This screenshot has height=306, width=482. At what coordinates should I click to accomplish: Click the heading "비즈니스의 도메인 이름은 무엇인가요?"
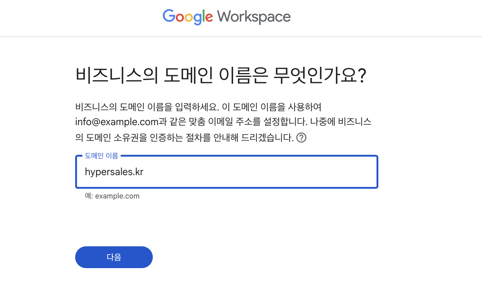pos(221,75)
